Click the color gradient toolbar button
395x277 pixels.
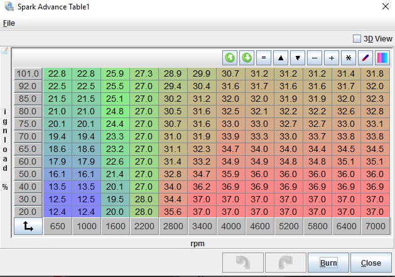pyautogui.click(x=382, y=58)
